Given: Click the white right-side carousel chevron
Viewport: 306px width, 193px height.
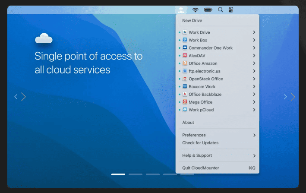Looking at the screenshot, I should (x=285, y=97).
